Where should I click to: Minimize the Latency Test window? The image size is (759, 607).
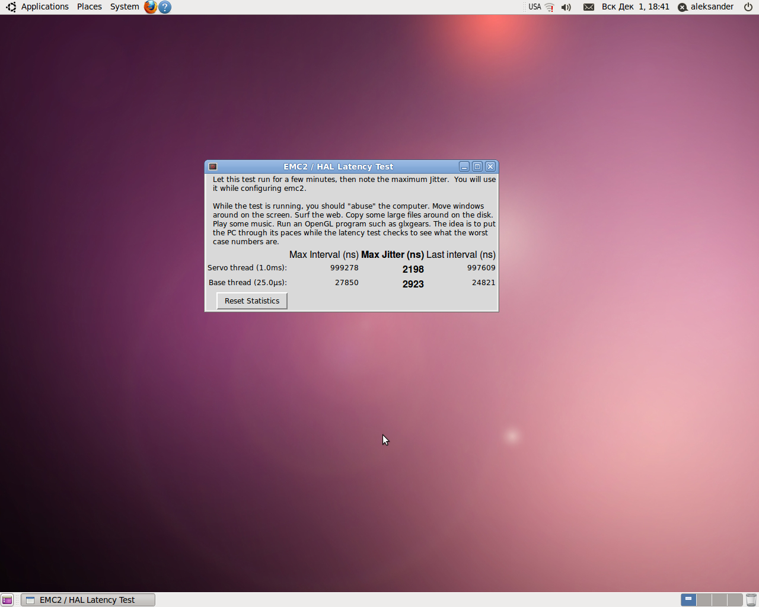point(464,167)
